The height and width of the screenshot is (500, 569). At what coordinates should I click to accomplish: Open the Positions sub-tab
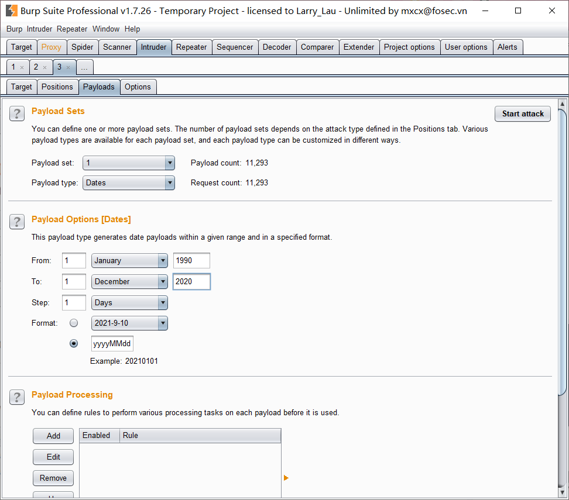coord(57,87)
